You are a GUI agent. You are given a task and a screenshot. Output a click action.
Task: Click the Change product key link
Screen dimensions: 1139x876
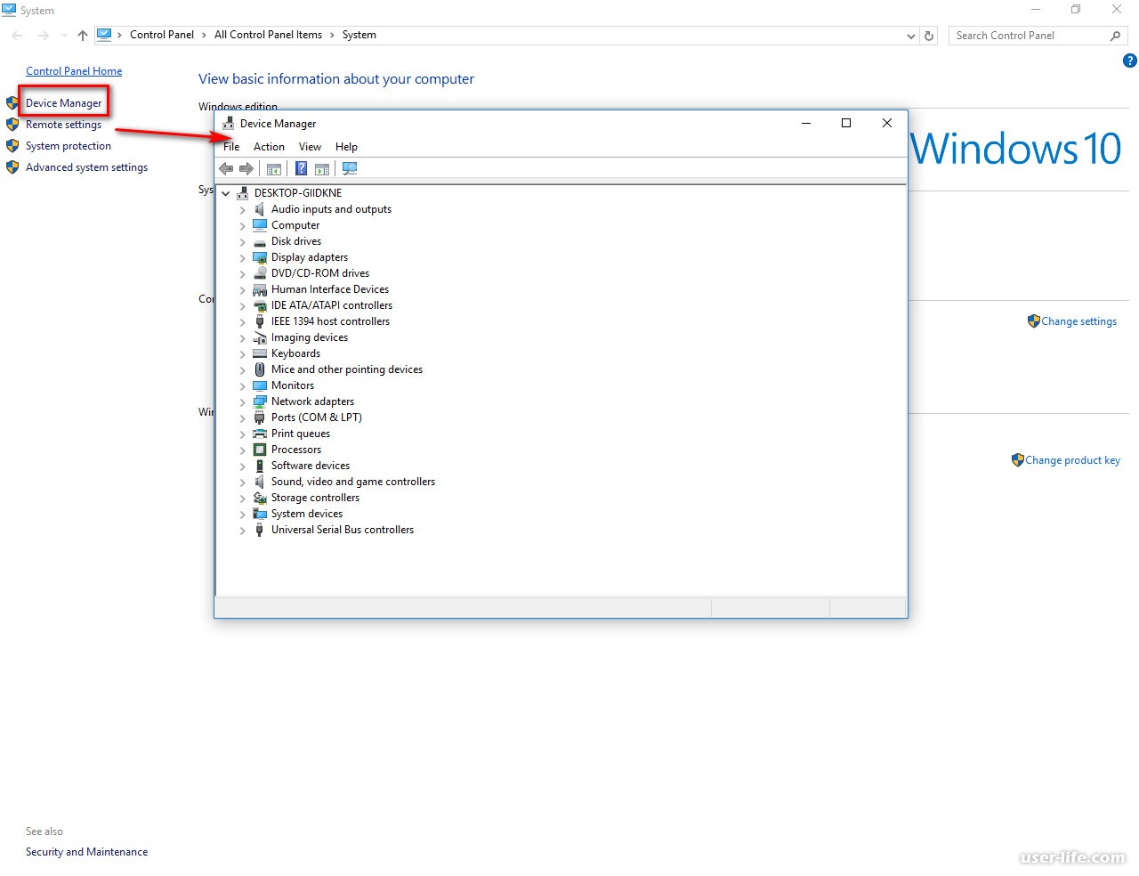[x=1072, y=460]
